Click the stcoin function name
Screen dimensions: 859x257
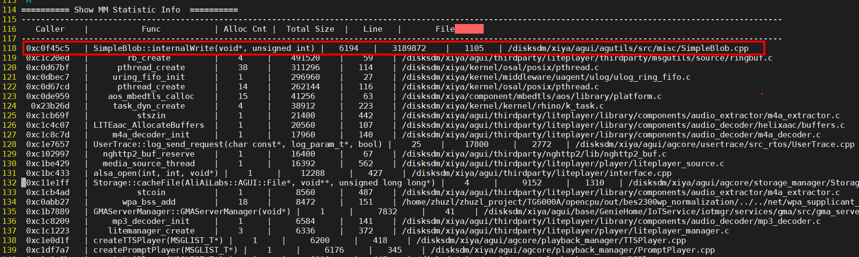pyautogui.click(x=151, y=192)
